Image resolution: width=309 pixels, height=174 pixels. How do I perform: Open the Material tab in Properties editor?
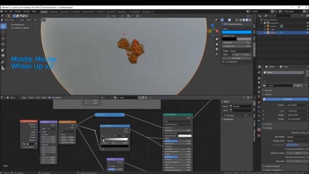[x=259, y=130]
